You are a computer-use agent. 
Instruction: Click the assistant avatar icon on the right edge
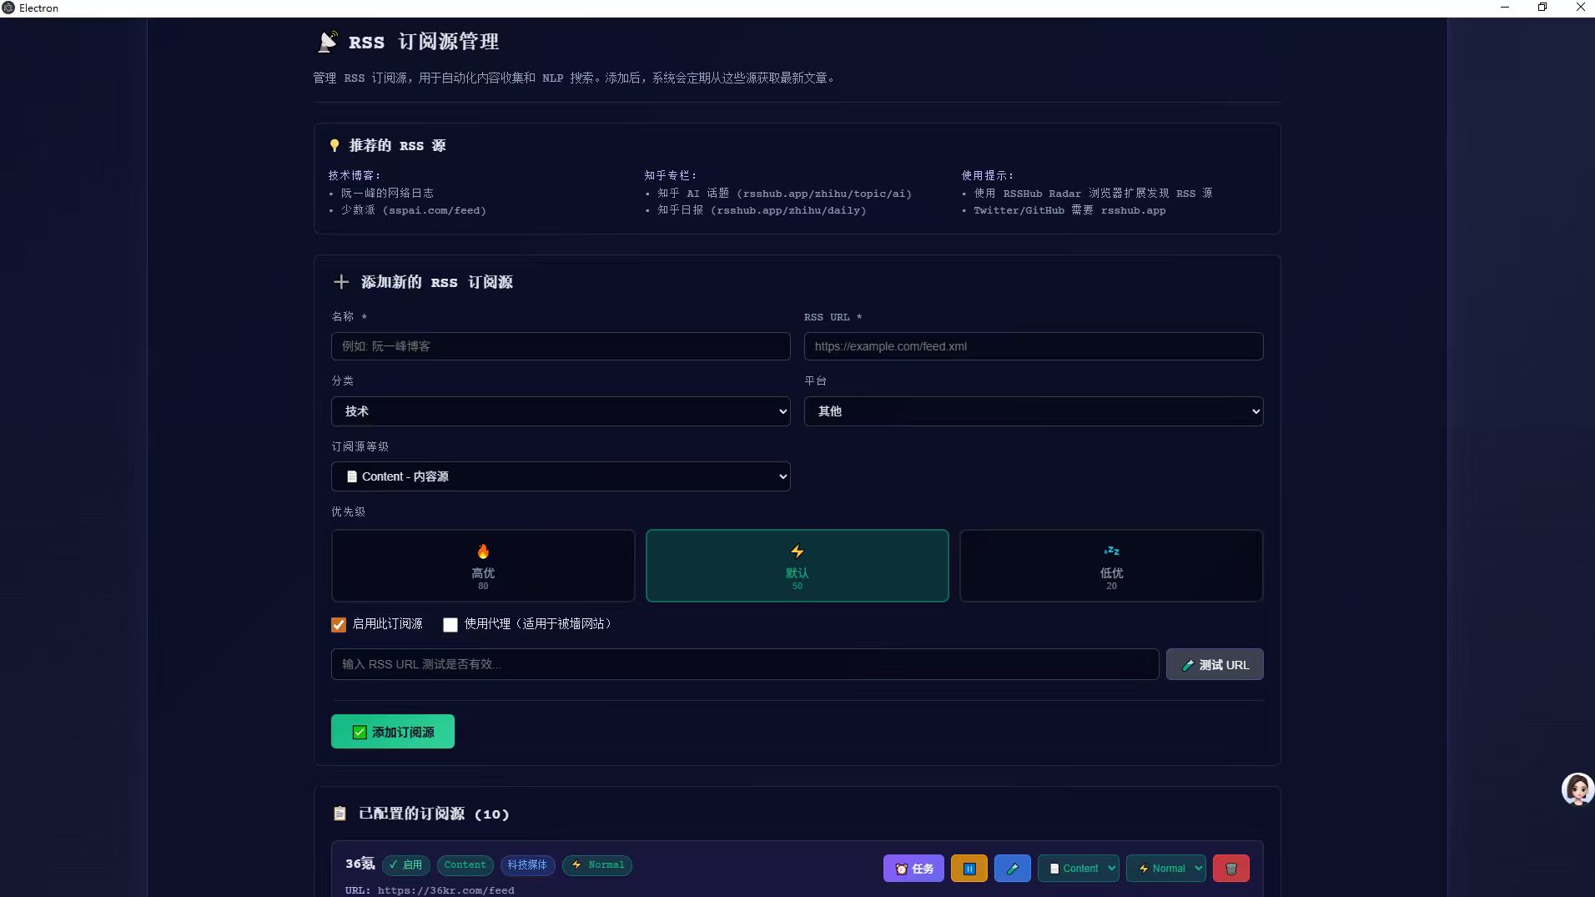tap(1577, 789)
